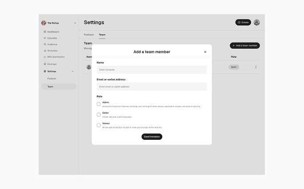
Task: Select the Team sub-item in sidebar
Action: point(50,87)
